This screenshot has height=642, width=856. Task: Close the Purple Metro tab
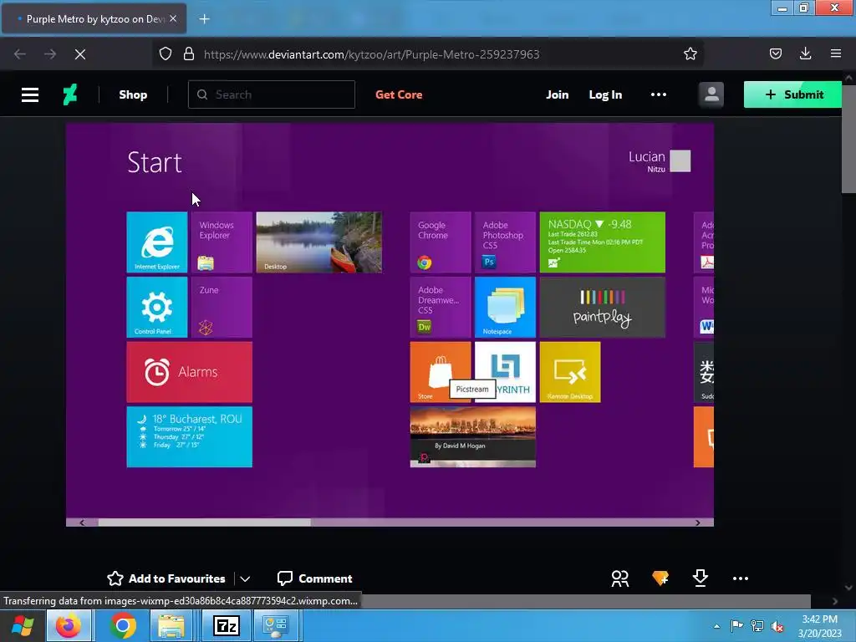pos(173,18)
